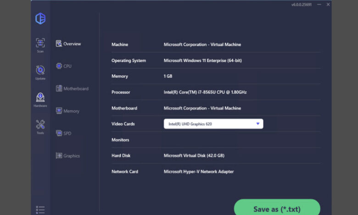This screenshot has width=358, height=215.
Task: Click the Network Card label
Action: (125, 172)
